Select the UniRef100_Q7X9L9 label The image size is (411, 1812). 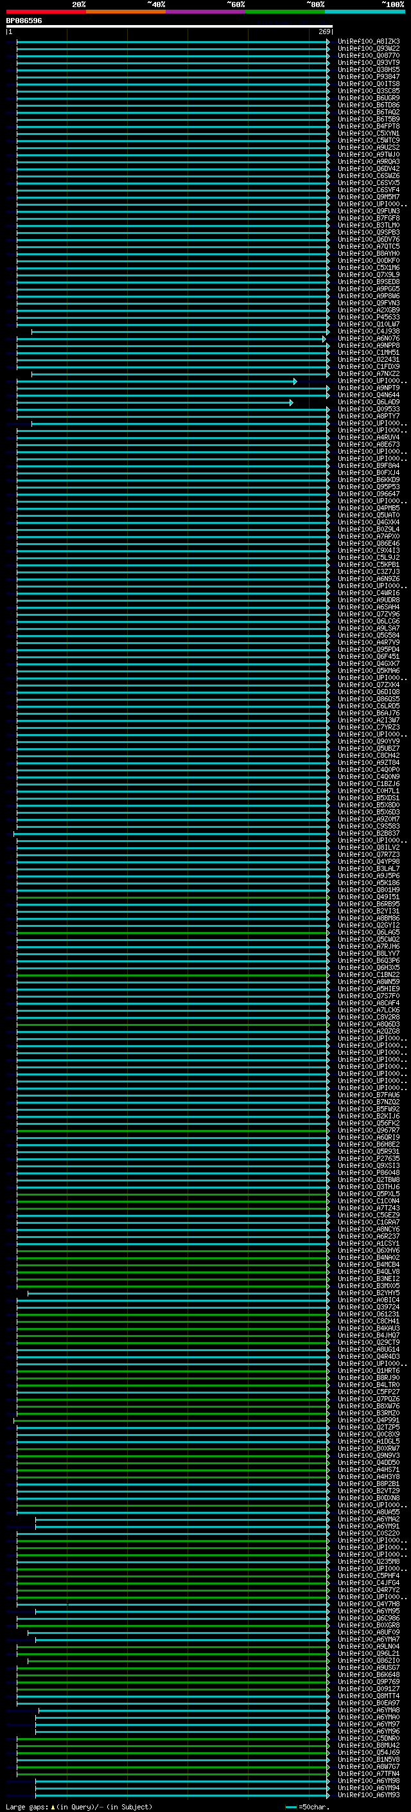369,275
